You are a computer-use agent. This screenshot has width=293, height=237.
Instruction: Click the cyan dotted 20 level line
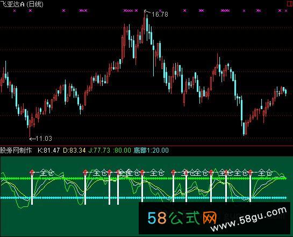point(144,198)
